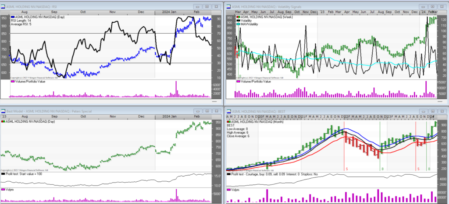The width and height of the screenshot is (449, 204).
Task: Click the 'High Average: 6' label
Action: tap(238, 133)
